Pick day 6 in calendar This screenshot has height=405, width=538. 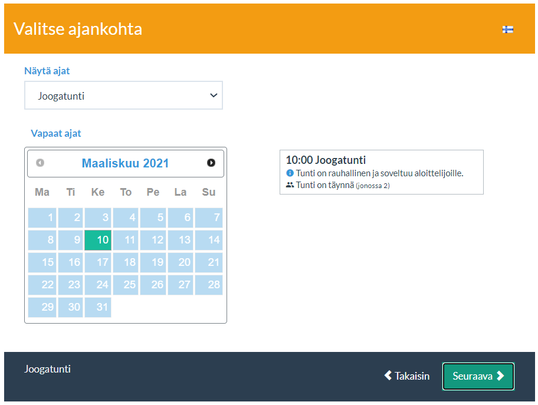(x=181, y=218)
